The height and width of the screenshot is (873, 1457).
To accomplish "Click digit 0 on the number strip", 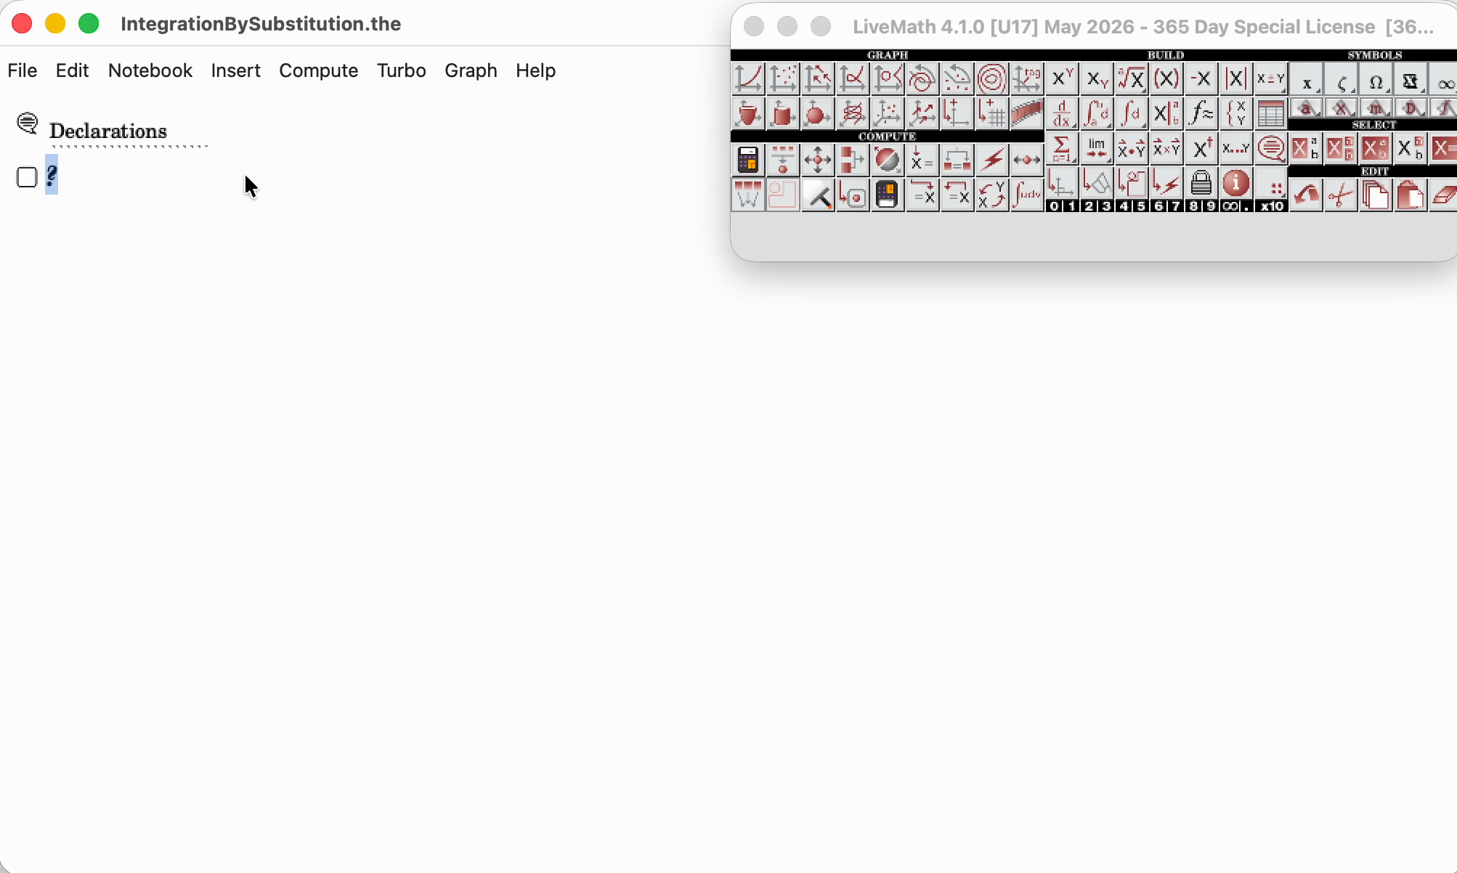I will pos(1054,206).
